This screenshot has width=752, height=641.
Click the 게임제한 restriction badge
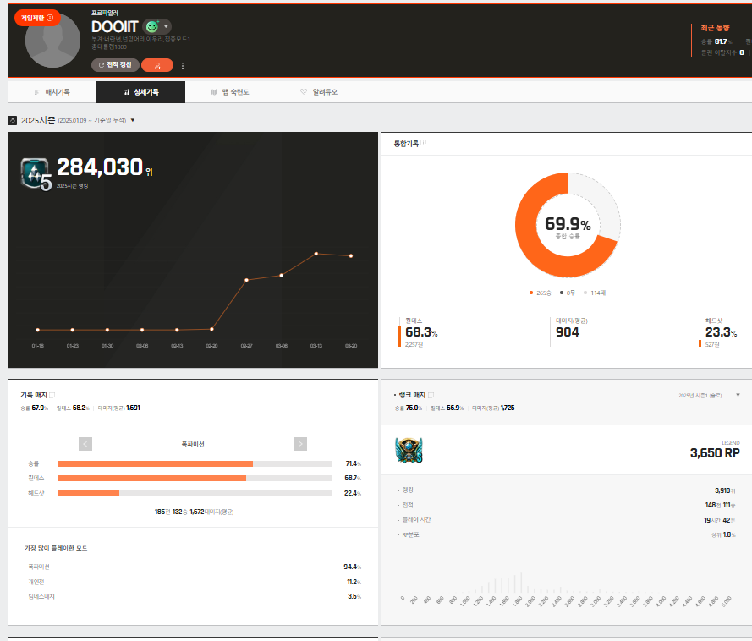click(37, 18)
